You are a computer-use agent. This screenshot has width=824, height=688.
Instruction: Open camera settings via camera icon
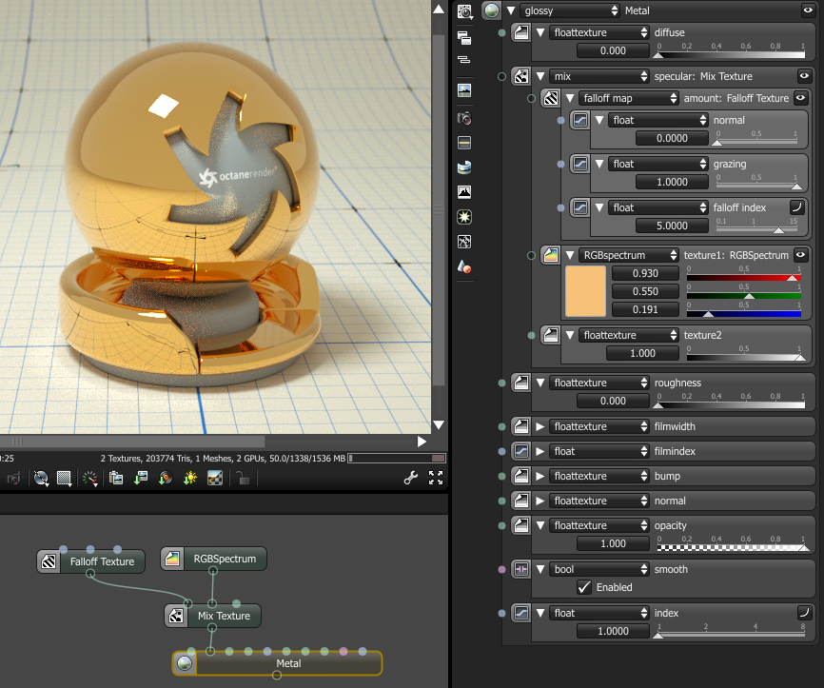464,118
